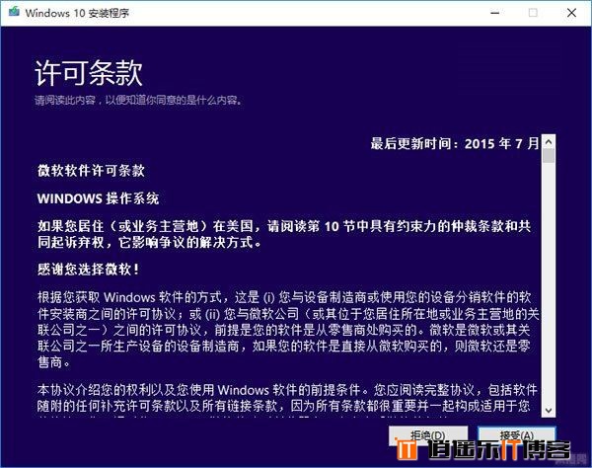Click the 许可条款 page heading
Image resolution: width=592 pixels, height=468 pixels.
coord(89,72)
